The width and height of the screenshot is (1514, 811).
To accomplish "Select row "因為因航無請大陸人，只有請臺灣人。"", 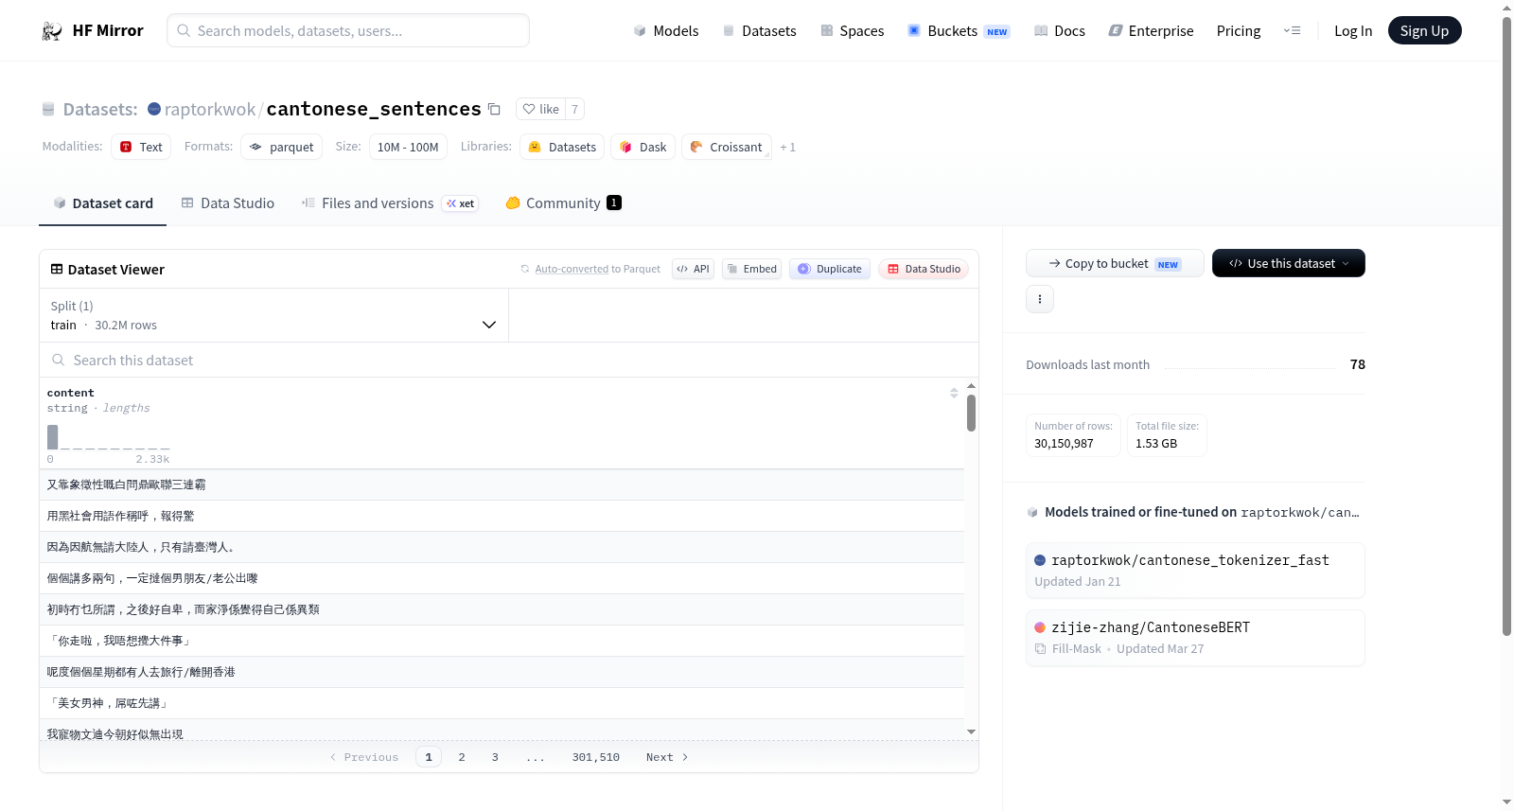I will (502, 547).
